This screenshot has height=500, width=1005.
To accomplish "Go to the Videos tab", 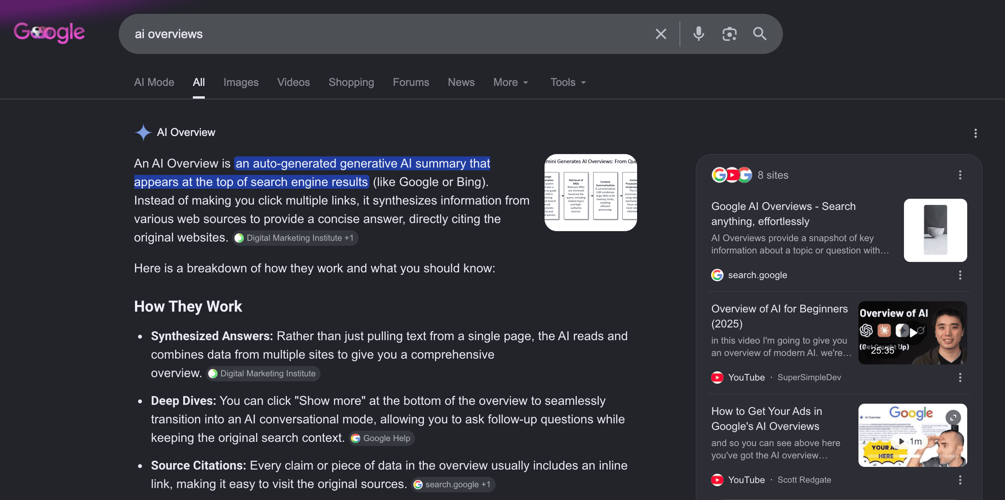I will click(x=293, y=82).
